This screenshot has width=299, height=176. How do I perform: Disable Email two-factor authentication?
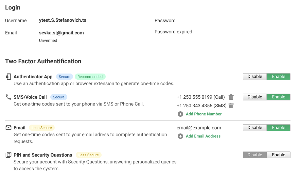point(255,128)
